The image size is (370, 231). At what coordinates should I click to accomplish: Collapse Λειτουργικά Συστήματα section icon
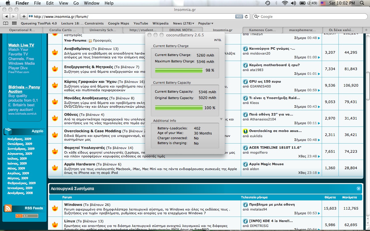pyautogui.click(x=359, y=189)
